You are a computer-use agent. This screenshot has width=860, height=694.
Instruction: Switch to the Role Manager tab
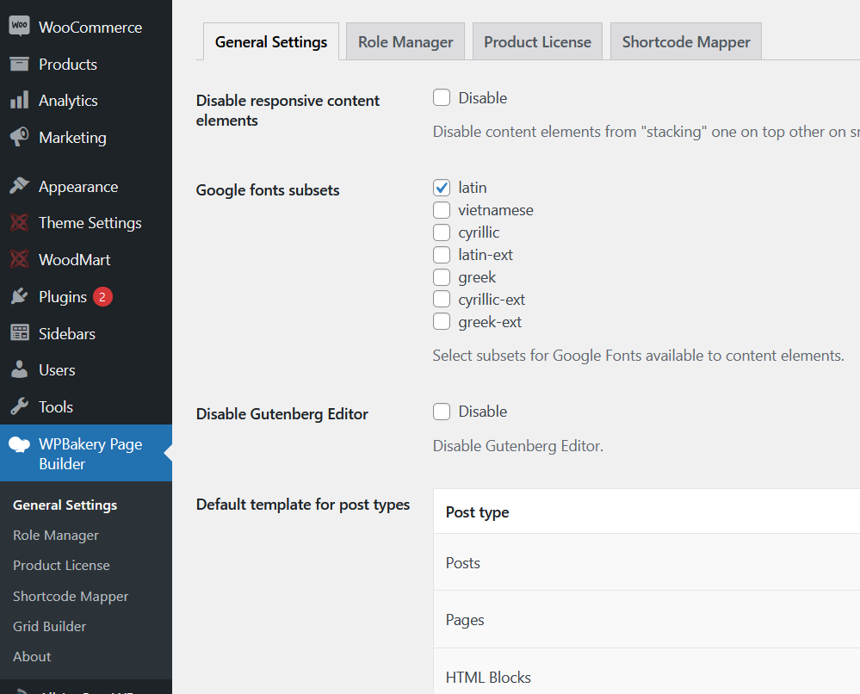(405, 42)
